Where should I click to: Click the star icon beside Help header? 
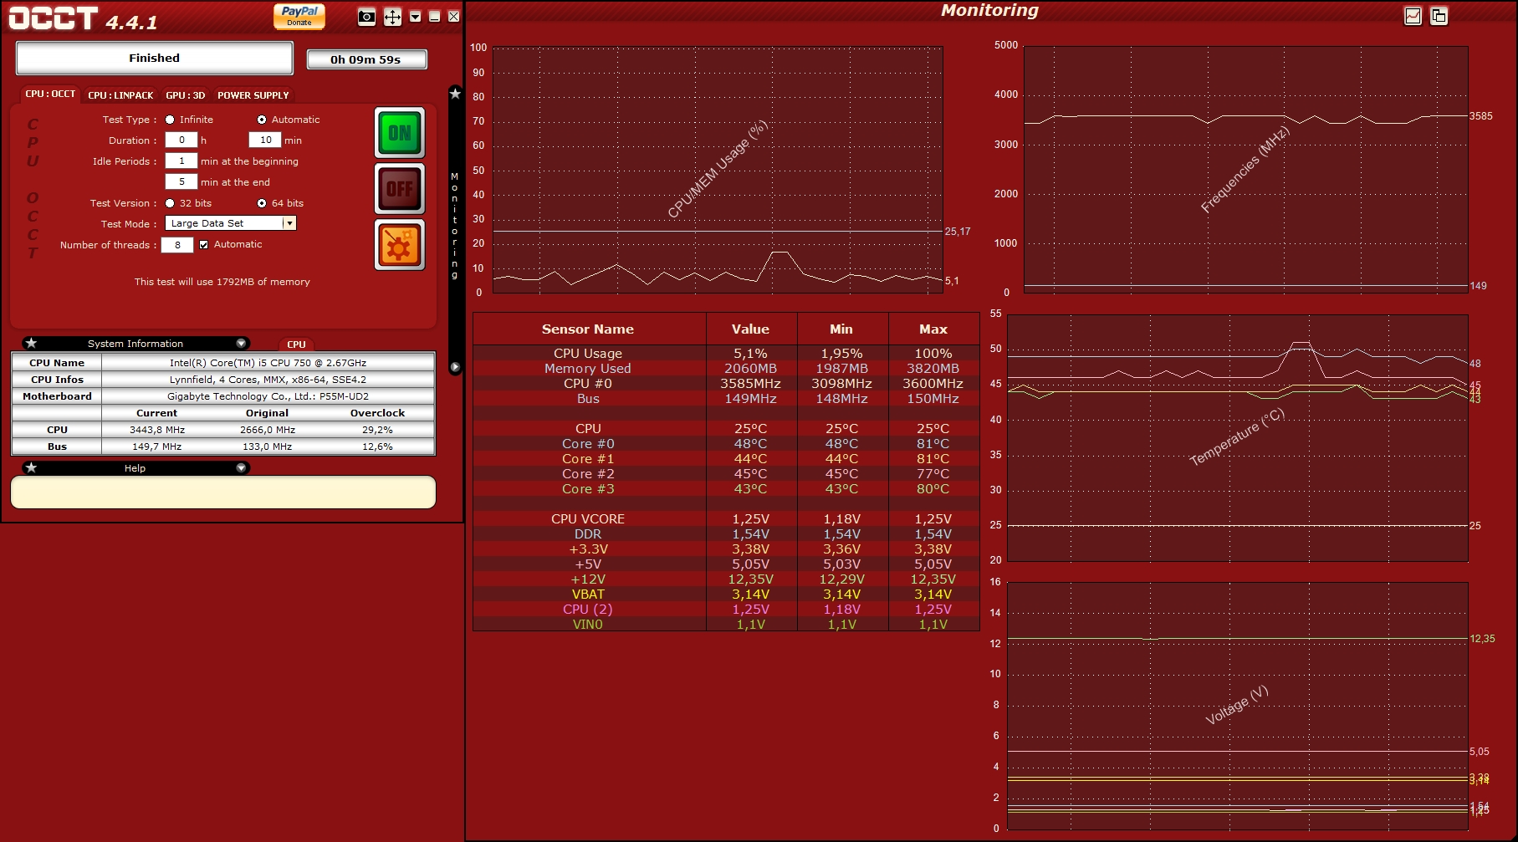point(31,467)
